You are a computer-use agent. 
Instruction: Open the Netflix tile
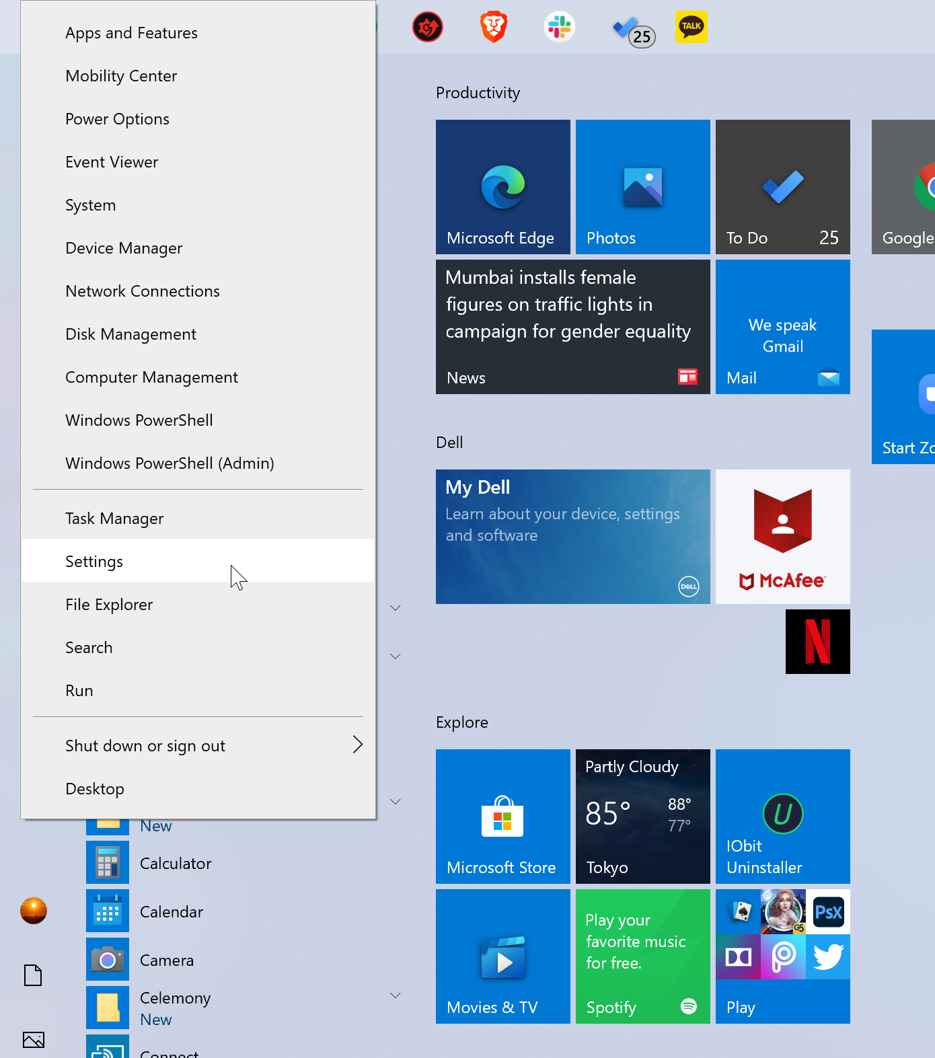(818, 642)
